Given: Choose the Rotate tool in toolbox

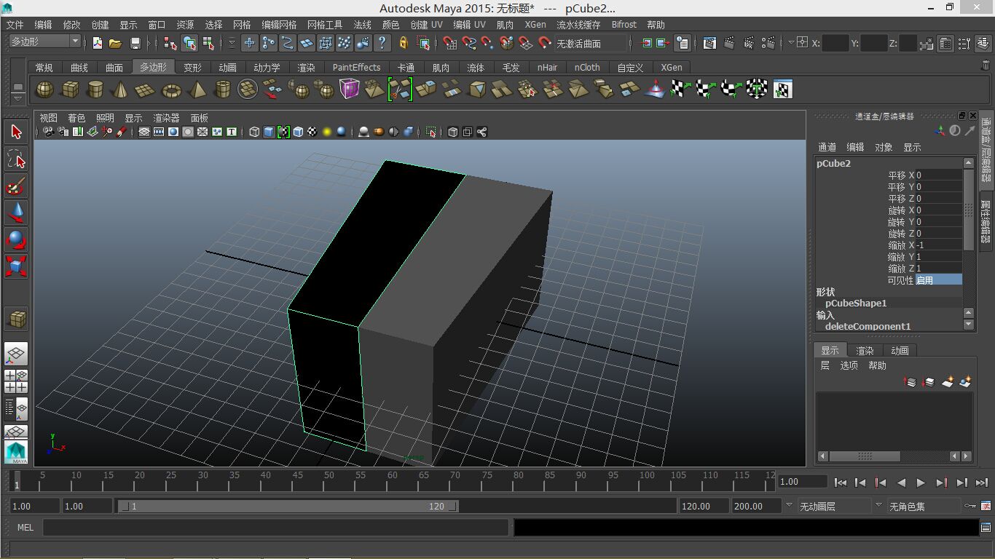Looking at the screenshot, I should click(16, 239).
